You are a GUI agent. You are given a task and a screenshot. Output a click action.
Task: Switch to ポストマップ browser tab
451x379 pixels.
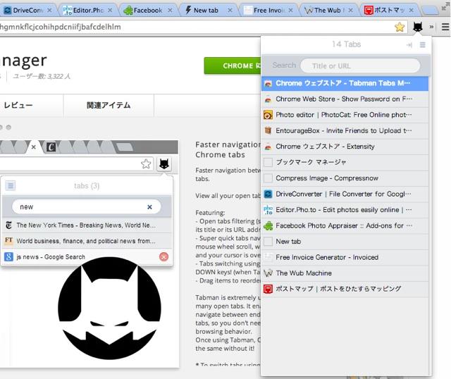388,11
